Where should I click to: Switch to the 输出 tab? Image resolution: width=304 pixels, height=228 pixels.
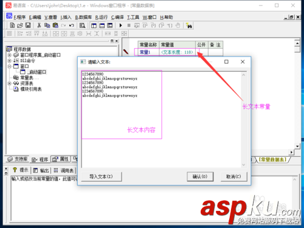pyautogui.click(x=41, y=170)
